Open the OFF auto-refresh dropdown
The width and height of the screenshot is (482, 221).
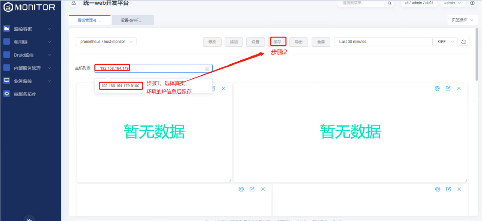point(445,42)
